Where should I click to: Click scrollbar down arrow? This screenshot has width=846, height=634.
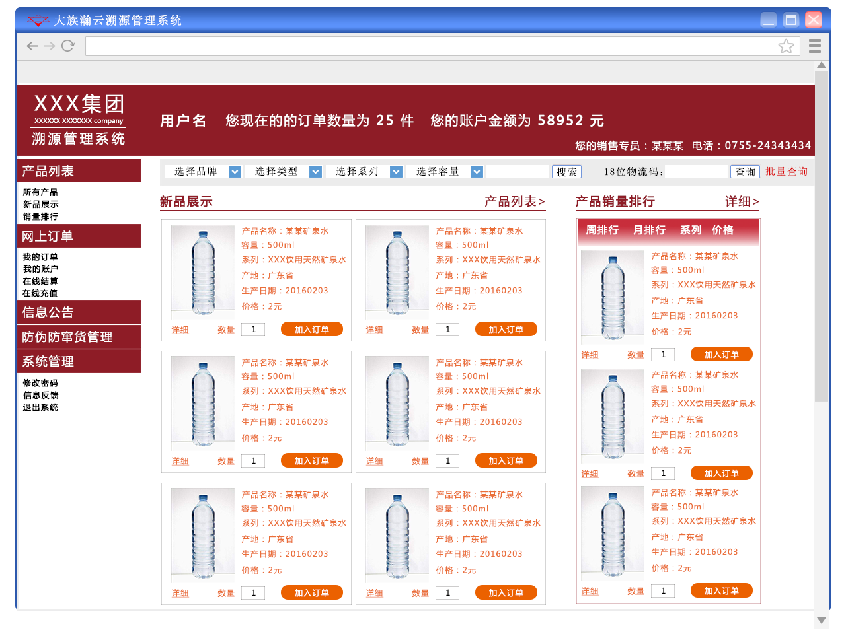coord(822,620)
